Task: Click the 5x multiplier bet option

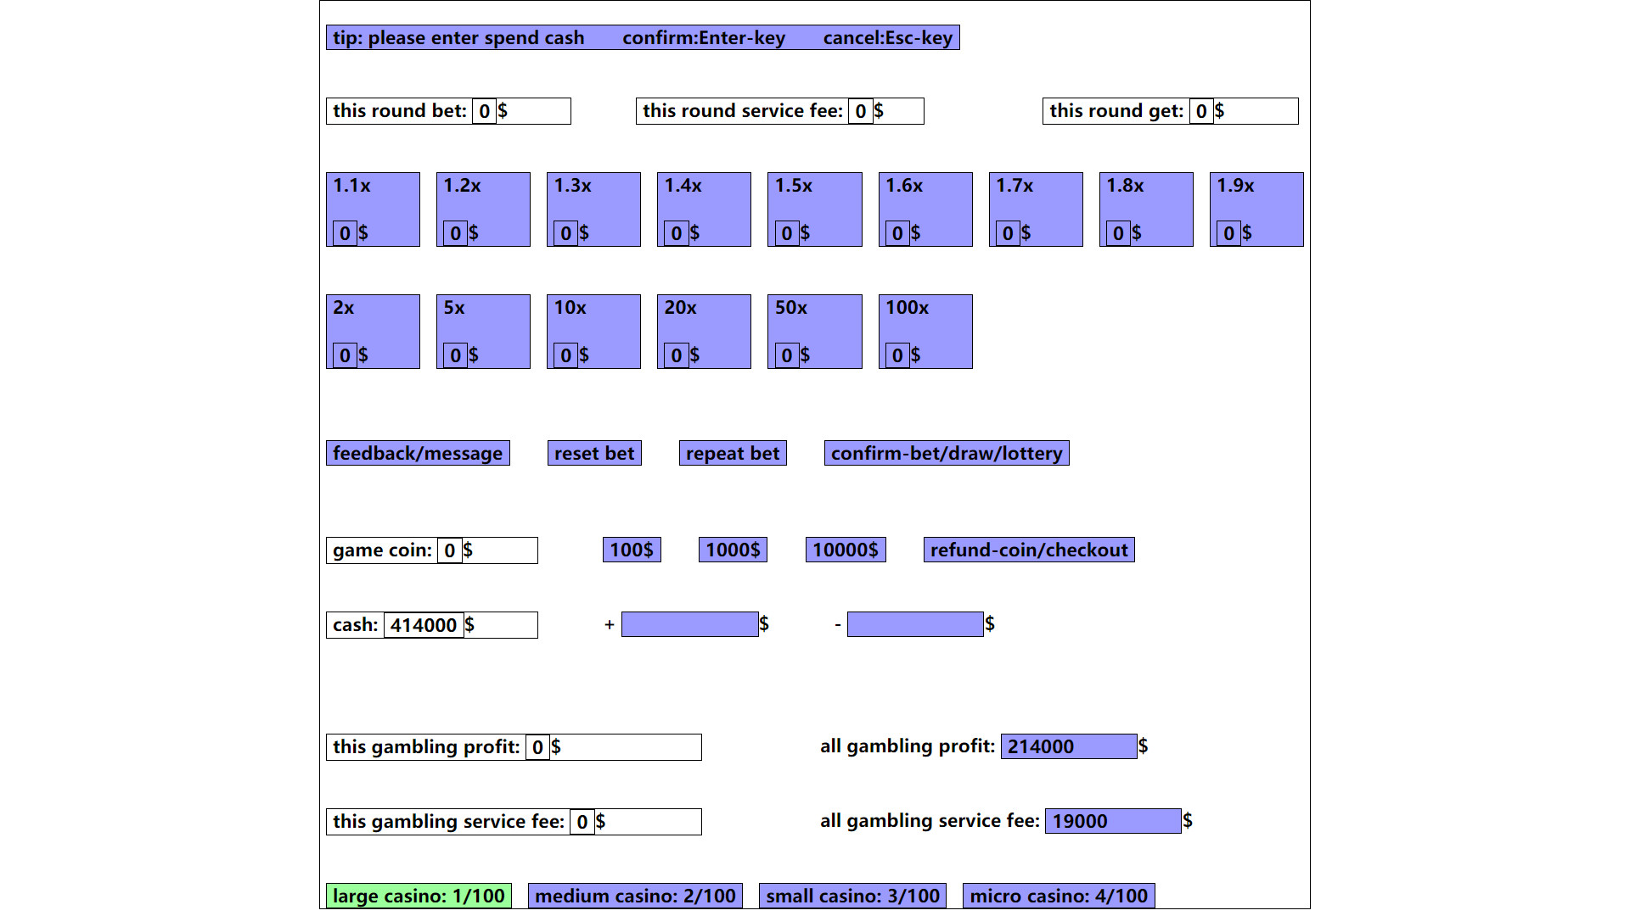Action: click(x=484, y=331)
